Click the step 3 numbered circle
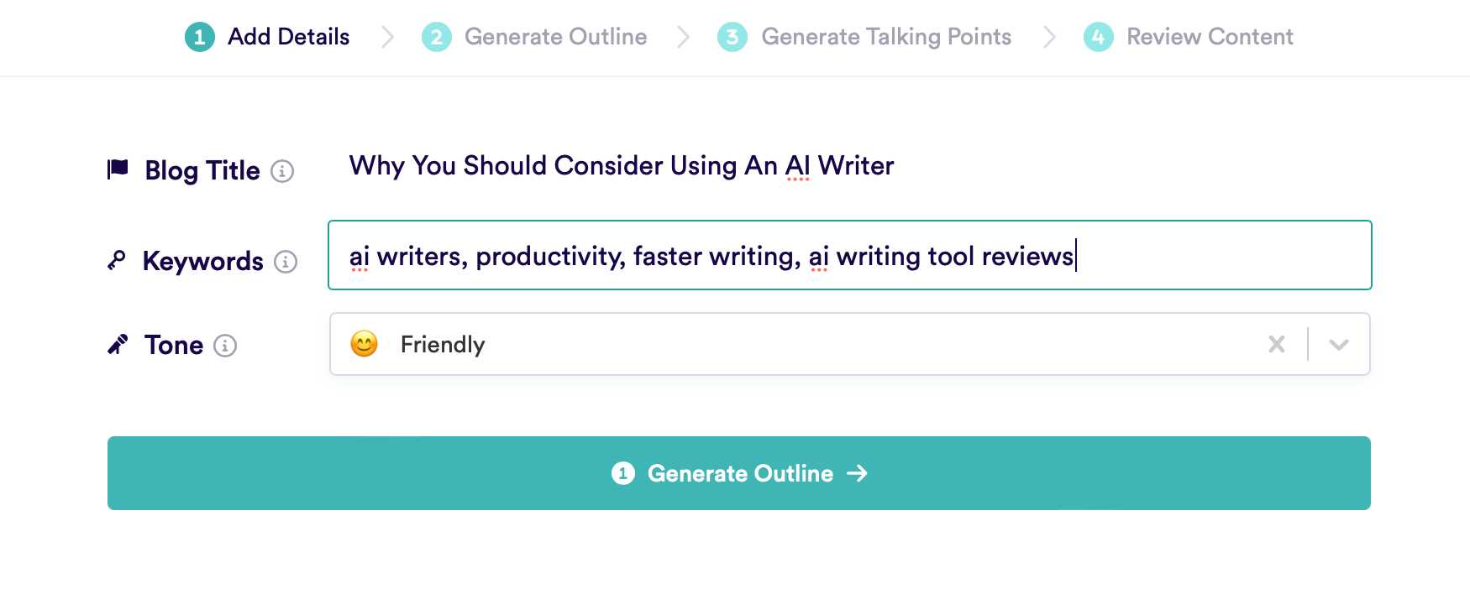 point(732,37)
